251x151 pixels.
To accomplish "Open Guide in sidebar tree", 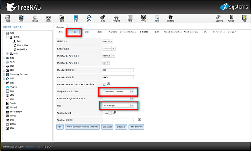I will 11,104.
